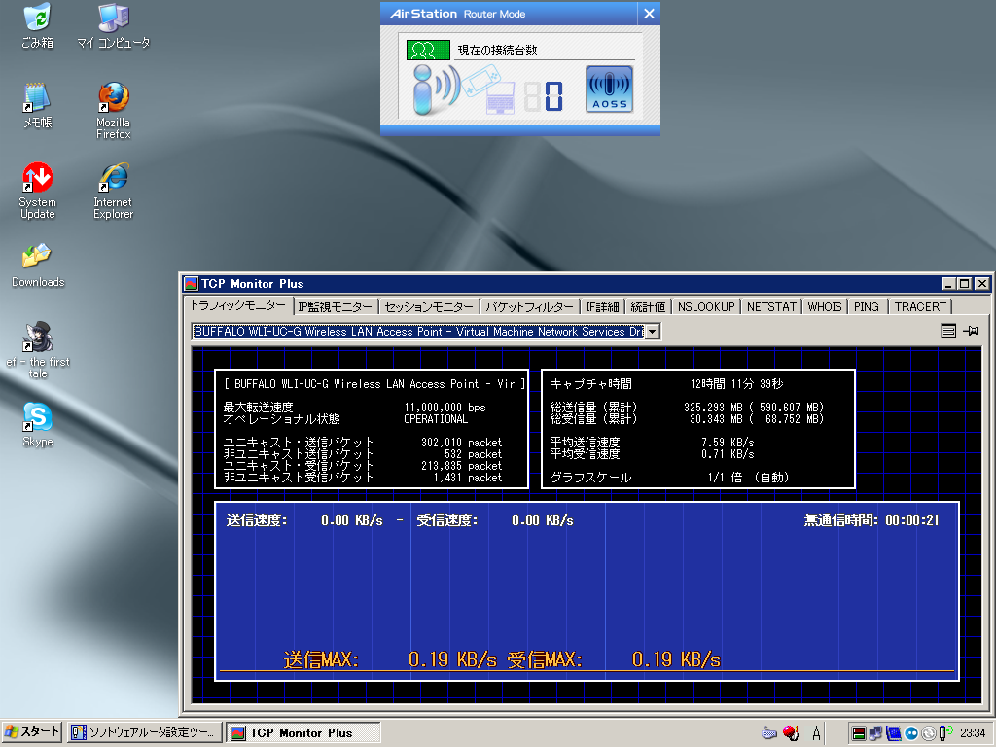Viewport: 996px width, 747px height.
Task: Click the blue traffic graph area
Action: point(587,590)
